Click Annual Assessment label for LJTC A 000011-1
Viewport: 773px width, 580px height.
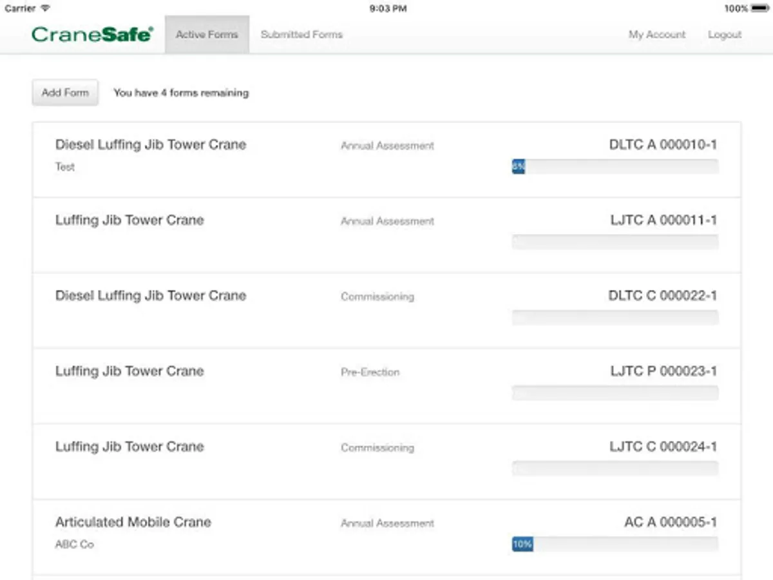point(387,222)
